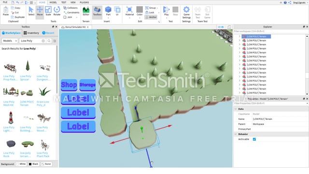Click the Play test button
This screenshot has height=174, width=309.
point(166,11)
